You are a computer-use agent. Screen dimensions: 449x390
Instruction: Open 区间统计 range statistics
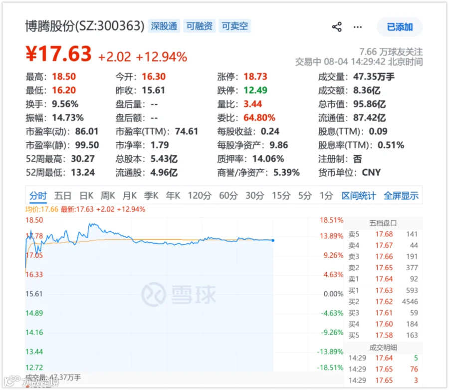pos(359,196)
